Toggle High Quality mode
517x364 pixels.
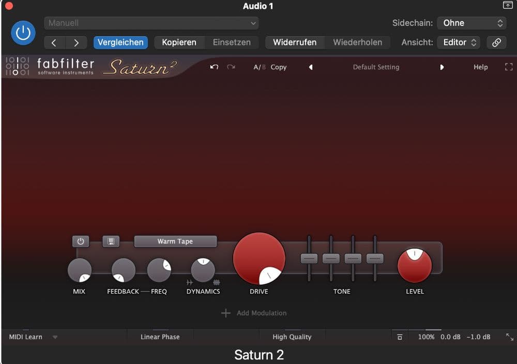click(x=292, y=337)
